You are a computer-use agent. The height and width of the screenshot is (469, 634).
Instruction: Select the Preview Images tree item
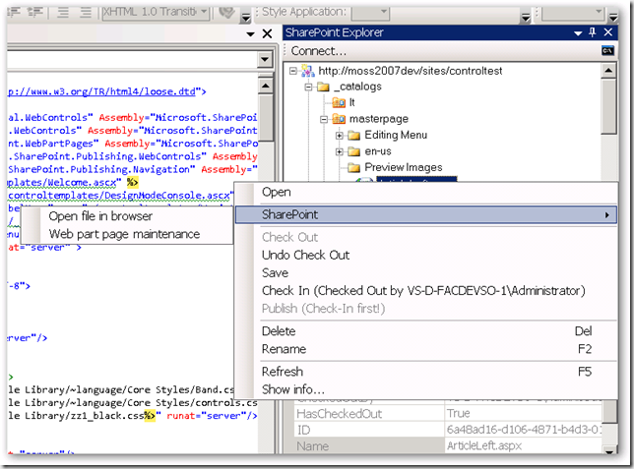[x=403, y=167]
